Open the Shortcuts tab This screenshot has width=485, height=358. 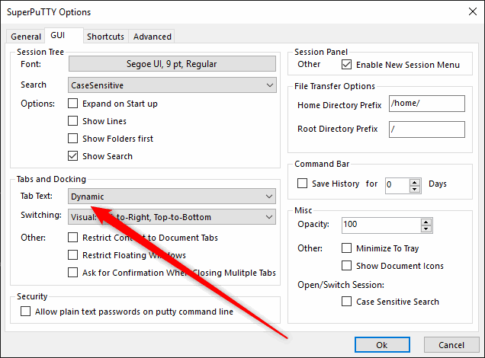click(x=105, y=37)
